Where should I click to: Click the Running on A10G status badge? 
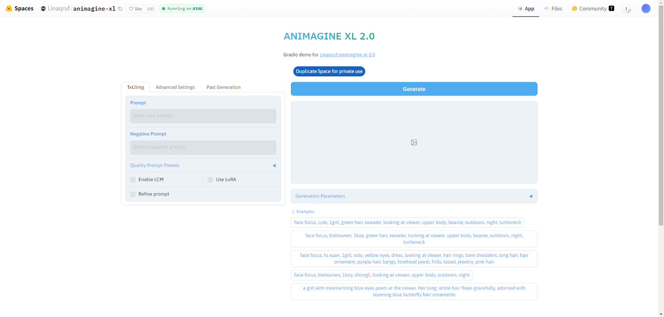click(x=182, y=9)
